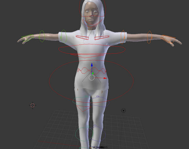
Task: Select the wavy red hips control
Action: (x=92, y=71)
